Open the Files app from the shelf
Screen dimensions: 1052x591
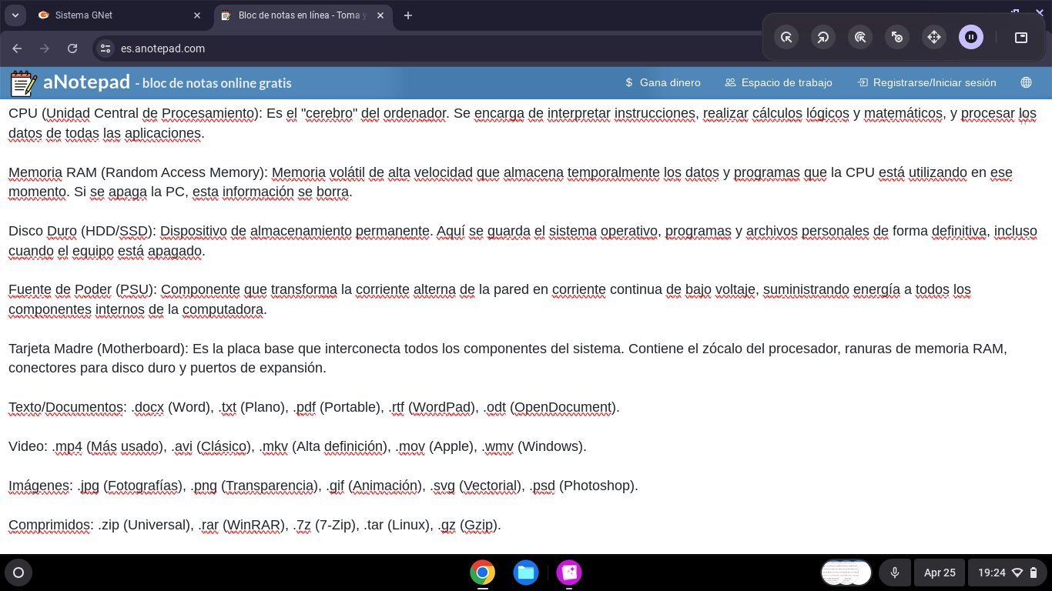[526, 573]
